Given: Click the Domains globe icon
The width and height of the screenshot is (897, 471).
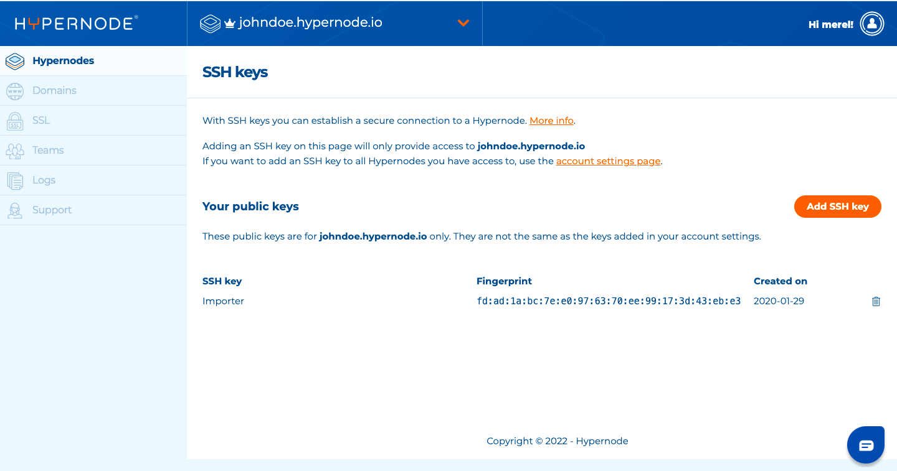Looking at the screenshot, I should pyautogui.click(x=15, y=91).
